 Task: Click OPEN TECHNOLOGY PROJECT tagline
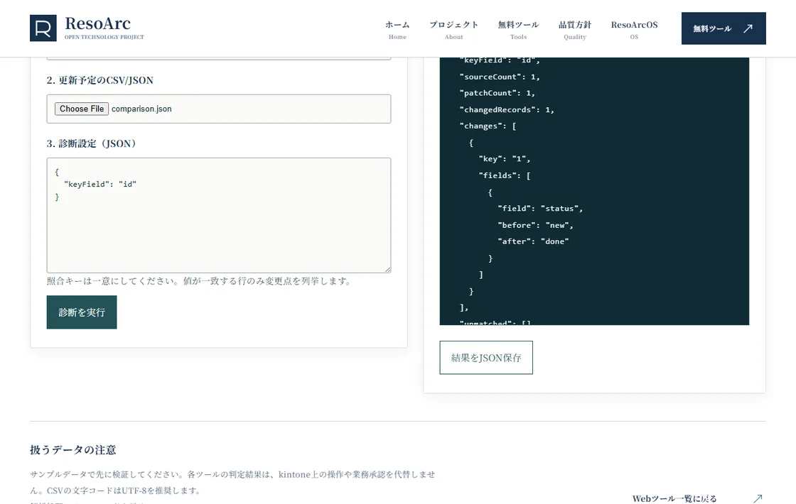click(x=104, y=37)
